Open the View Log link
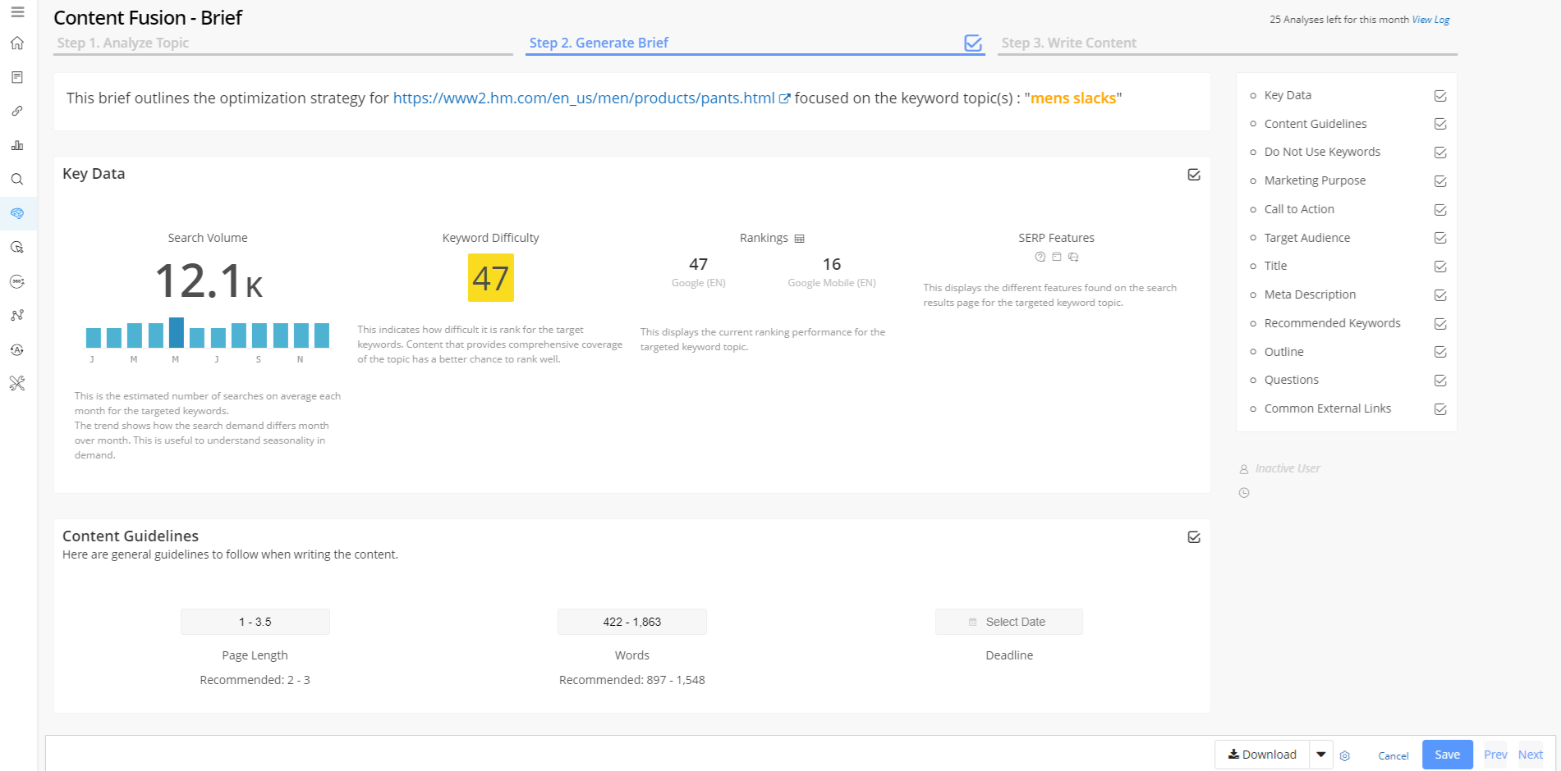The width and height of the screenshot is (1561, 771). 1430,20
